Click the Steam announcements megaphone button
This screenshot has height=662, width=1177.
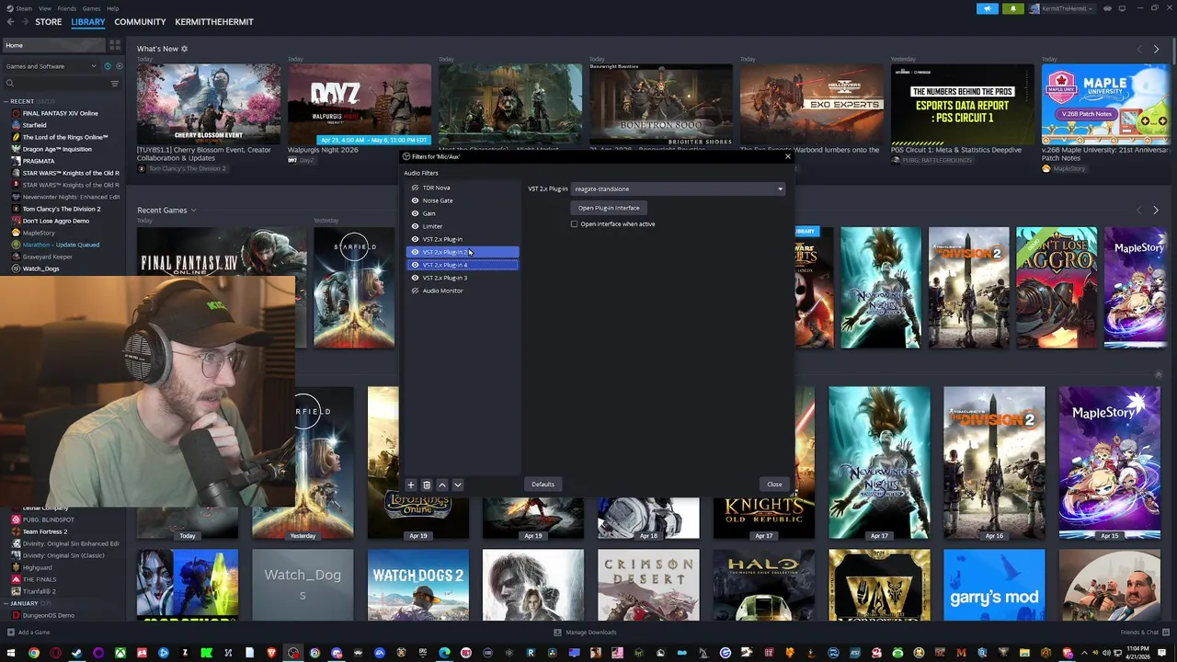point(988,8)
